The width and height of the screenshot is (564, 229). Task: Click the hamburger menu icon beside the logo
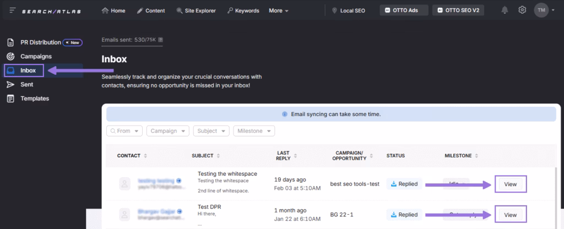12,10
